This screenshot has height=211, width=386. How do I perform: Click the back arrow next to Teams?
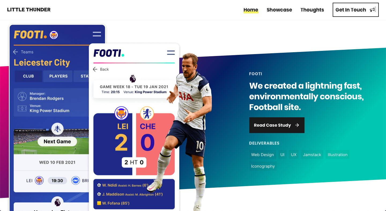(x=16, y=52)
